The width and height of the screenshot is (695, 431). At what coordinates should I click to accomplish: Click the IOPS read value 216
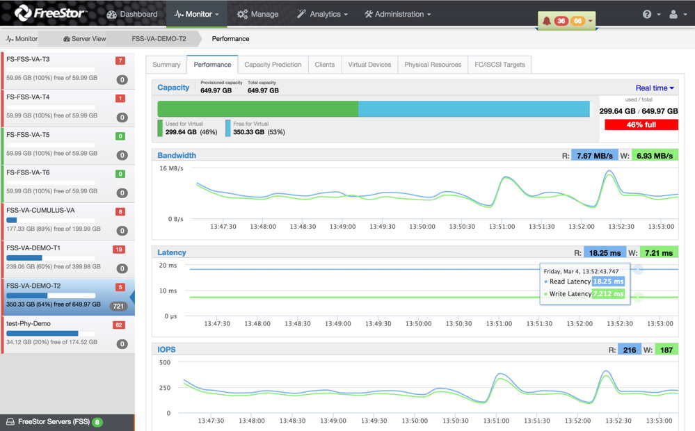[x=630, y=350]
